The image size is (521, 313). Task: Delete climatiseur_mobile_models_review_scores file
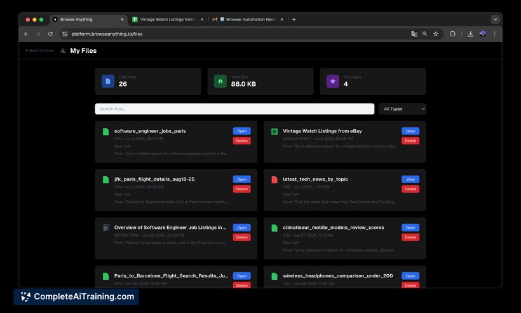pyautogui.click(x=410, y=237)
